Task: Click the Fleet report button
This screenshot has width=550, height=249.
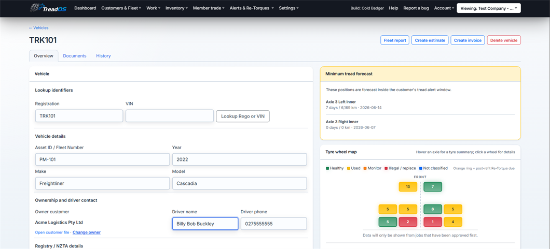Action: point(395,40)
